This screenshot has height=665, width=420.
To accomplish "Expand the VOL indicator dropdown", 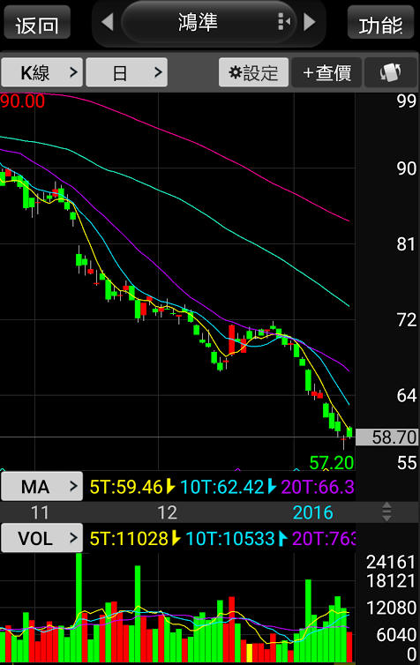I will 41,538.
